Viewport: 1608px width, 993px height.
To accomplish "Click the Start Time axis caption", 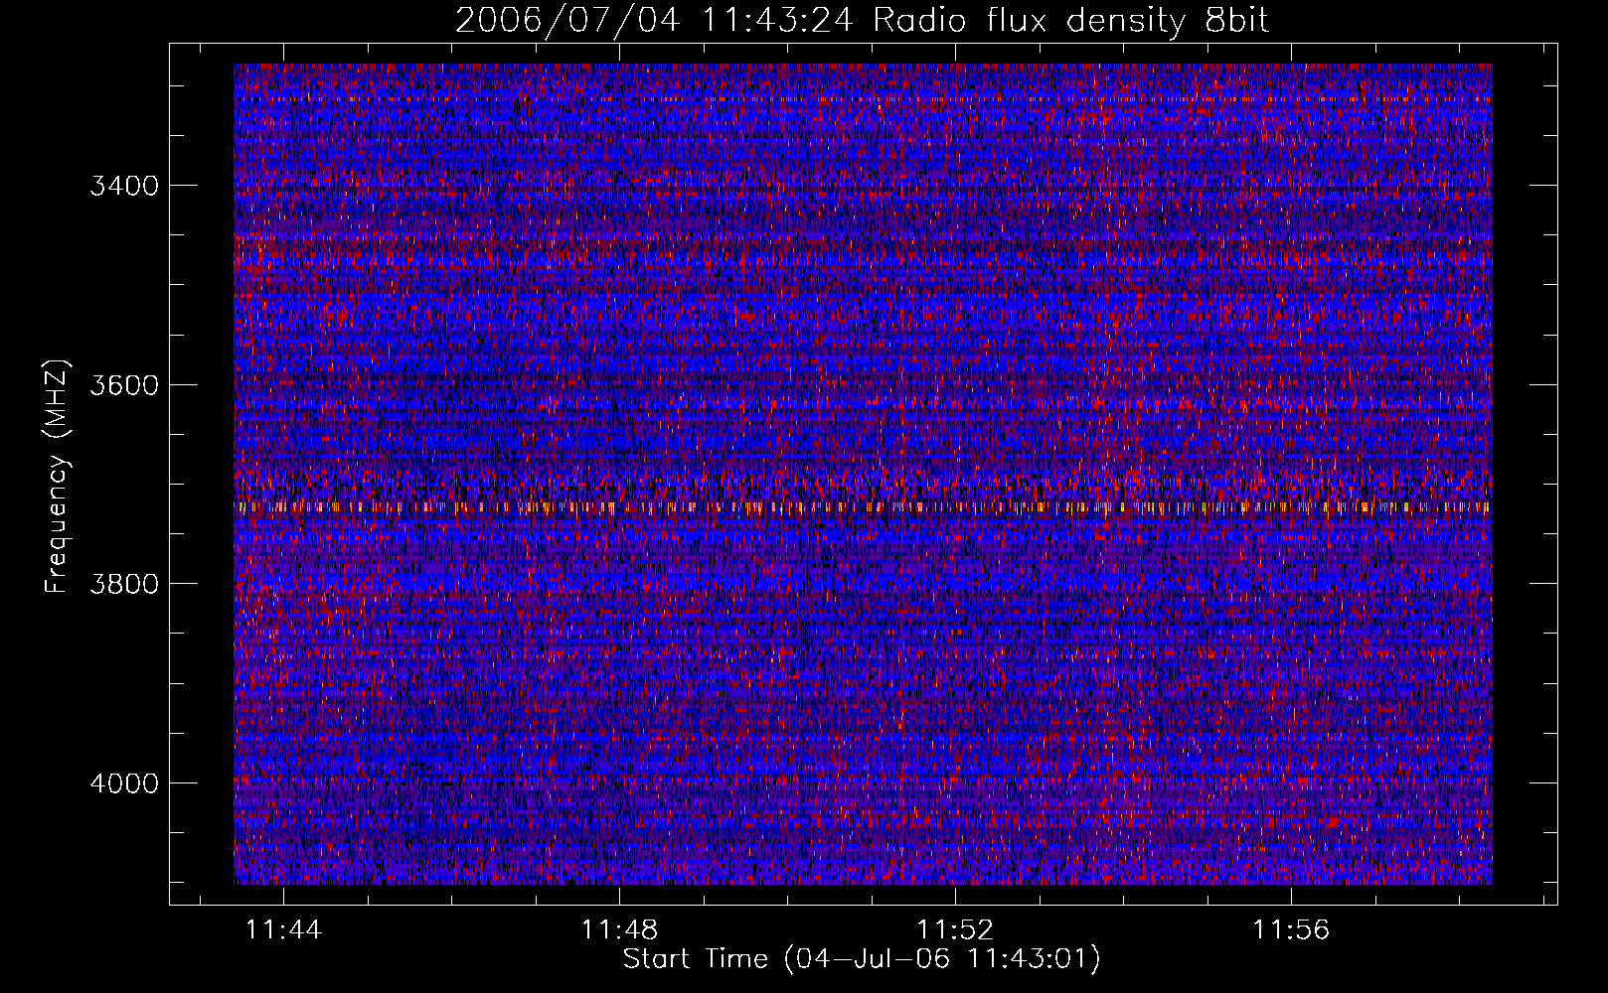I will point(862,959).
